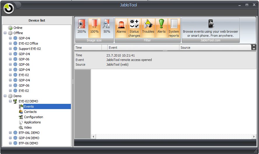Image resolution: width=259 pixels, height=154 pixels.
Task: Set image size to 200%
Action: (x=82, y=28)
